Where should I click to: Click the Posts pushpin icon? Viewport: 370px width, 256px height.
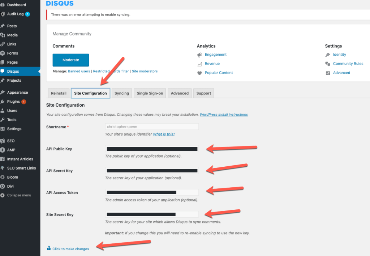(3, 26)
